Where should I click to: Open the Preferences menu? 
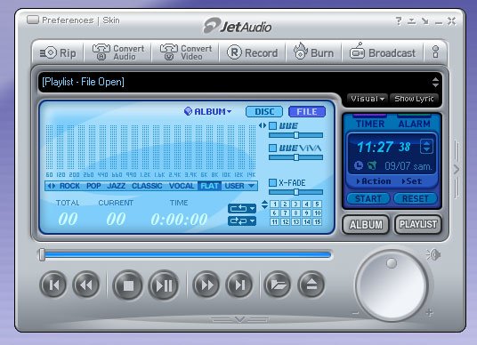(x=68, y=20)
